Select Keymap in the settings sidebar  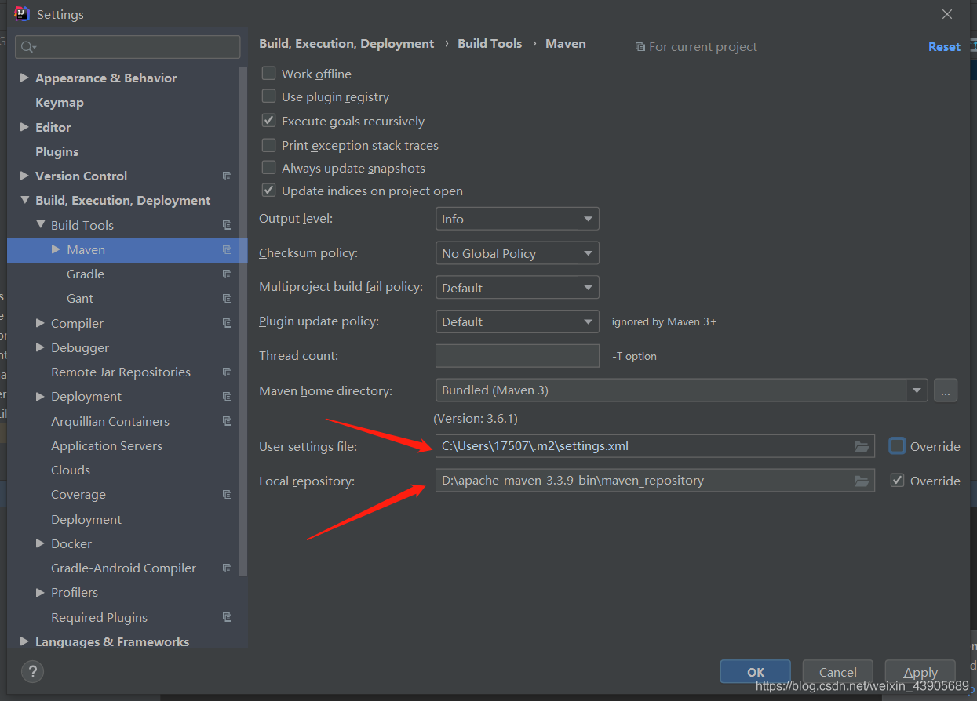pos(60,103)
